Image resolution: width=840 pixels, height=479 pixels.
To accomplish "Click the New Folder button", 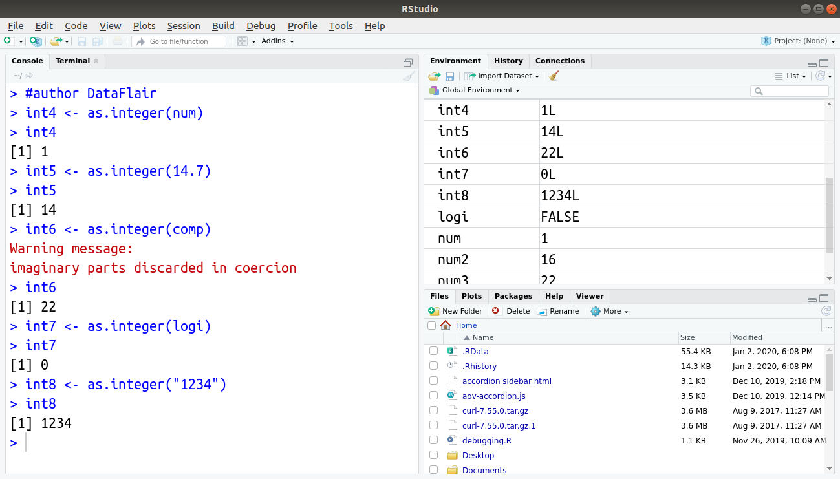I will pos(455,311).
